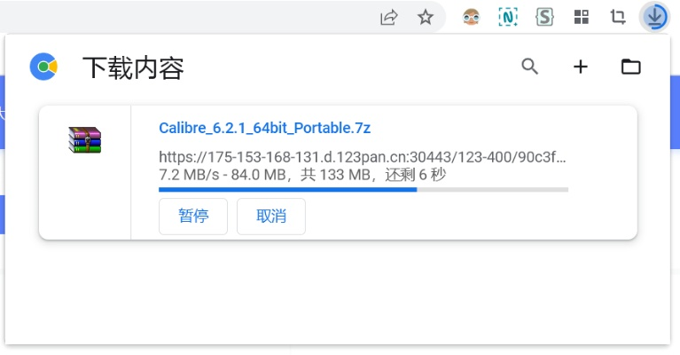Click the 下载内容 panel title
The width and height of the screenshot is (680, 355).
(133, 67)
